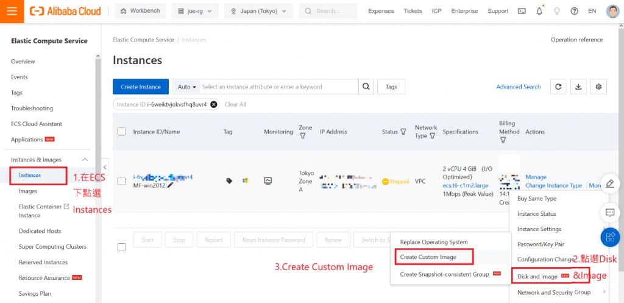Open column settings gear icon

[x=598, y=87]
